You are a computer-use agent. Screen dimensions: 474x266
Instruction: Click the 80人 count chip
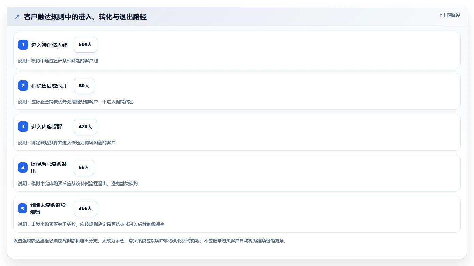[x=84, y=86]
